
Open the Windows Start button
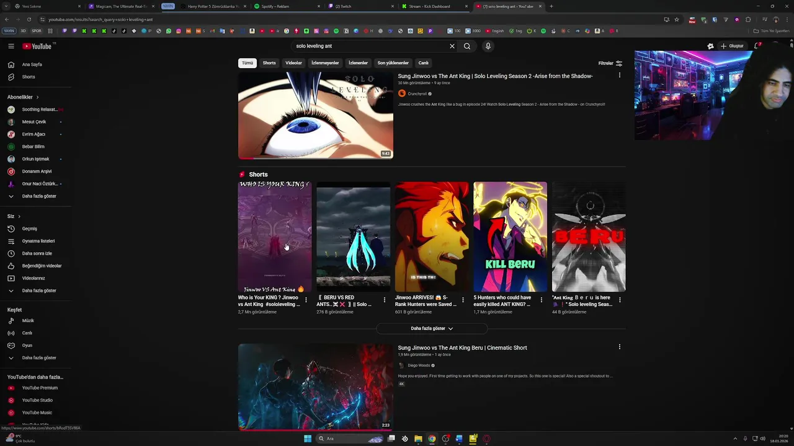(308, 439)
